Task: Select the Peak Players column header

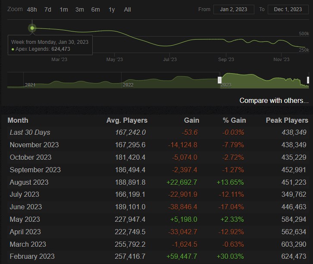Action: point(287,121)
